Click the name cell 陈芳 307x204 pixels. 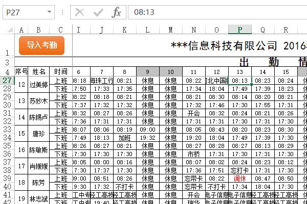click(38, 183)
